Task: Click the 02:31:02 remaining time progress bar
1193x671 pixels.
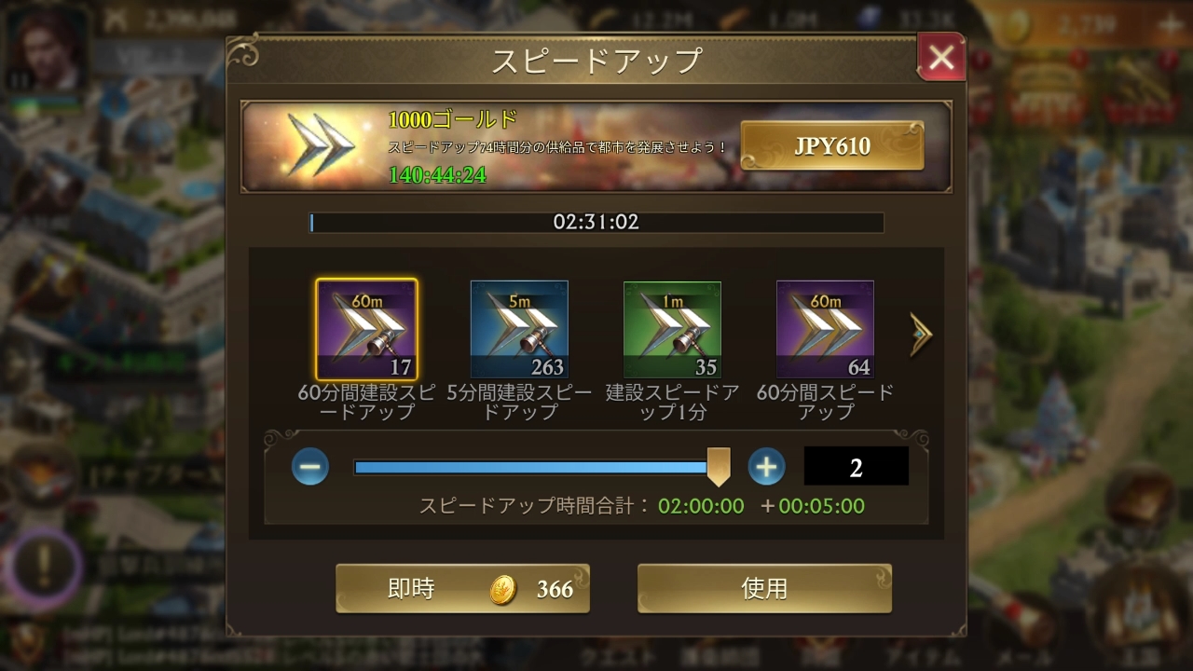Action: pyautogui.click(x=596, y=223)
